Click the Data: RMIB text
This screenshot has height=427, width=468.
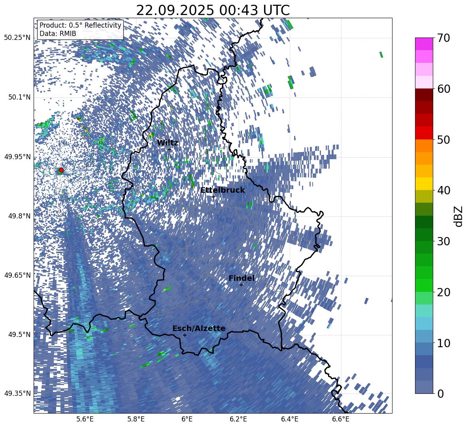(x=58, y=34)
